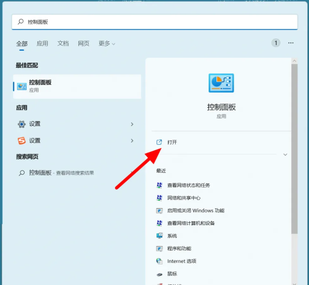Screen dimensions: 309x285
Task: Open 启用或关闭 Windows 功能
Action: (x=196, y=210)
